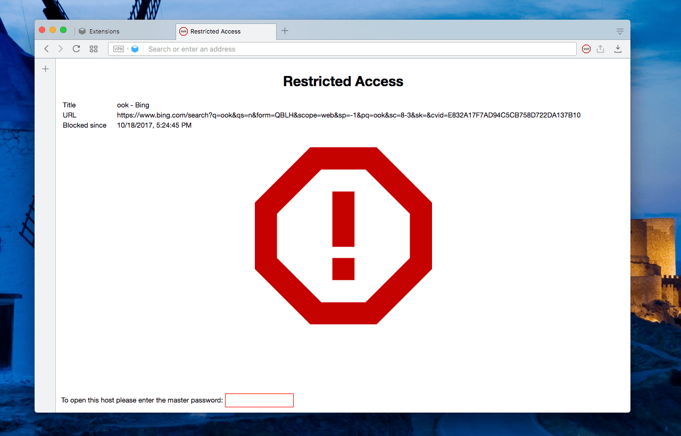Minimize the window with yellow button
Screen dimensions: 681x436
pos(53,30)
